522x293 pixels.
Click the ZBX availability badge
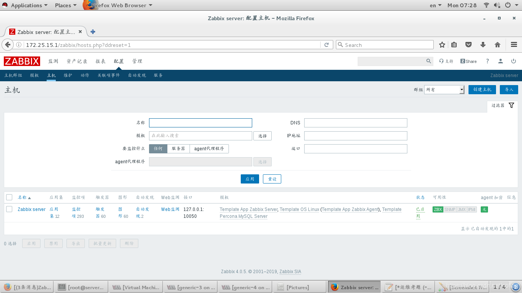click(438, 209)
